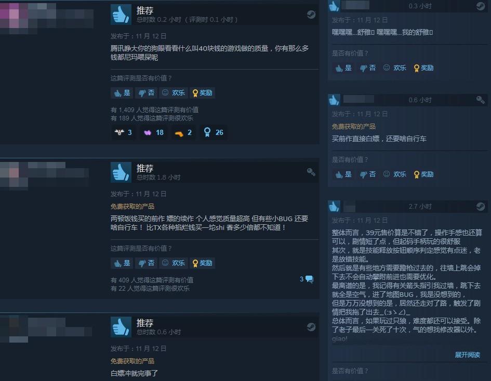Screen dimensions: 491x381
Task: Click the Steam logo icon on first review header
Action: tap(311, 15)
